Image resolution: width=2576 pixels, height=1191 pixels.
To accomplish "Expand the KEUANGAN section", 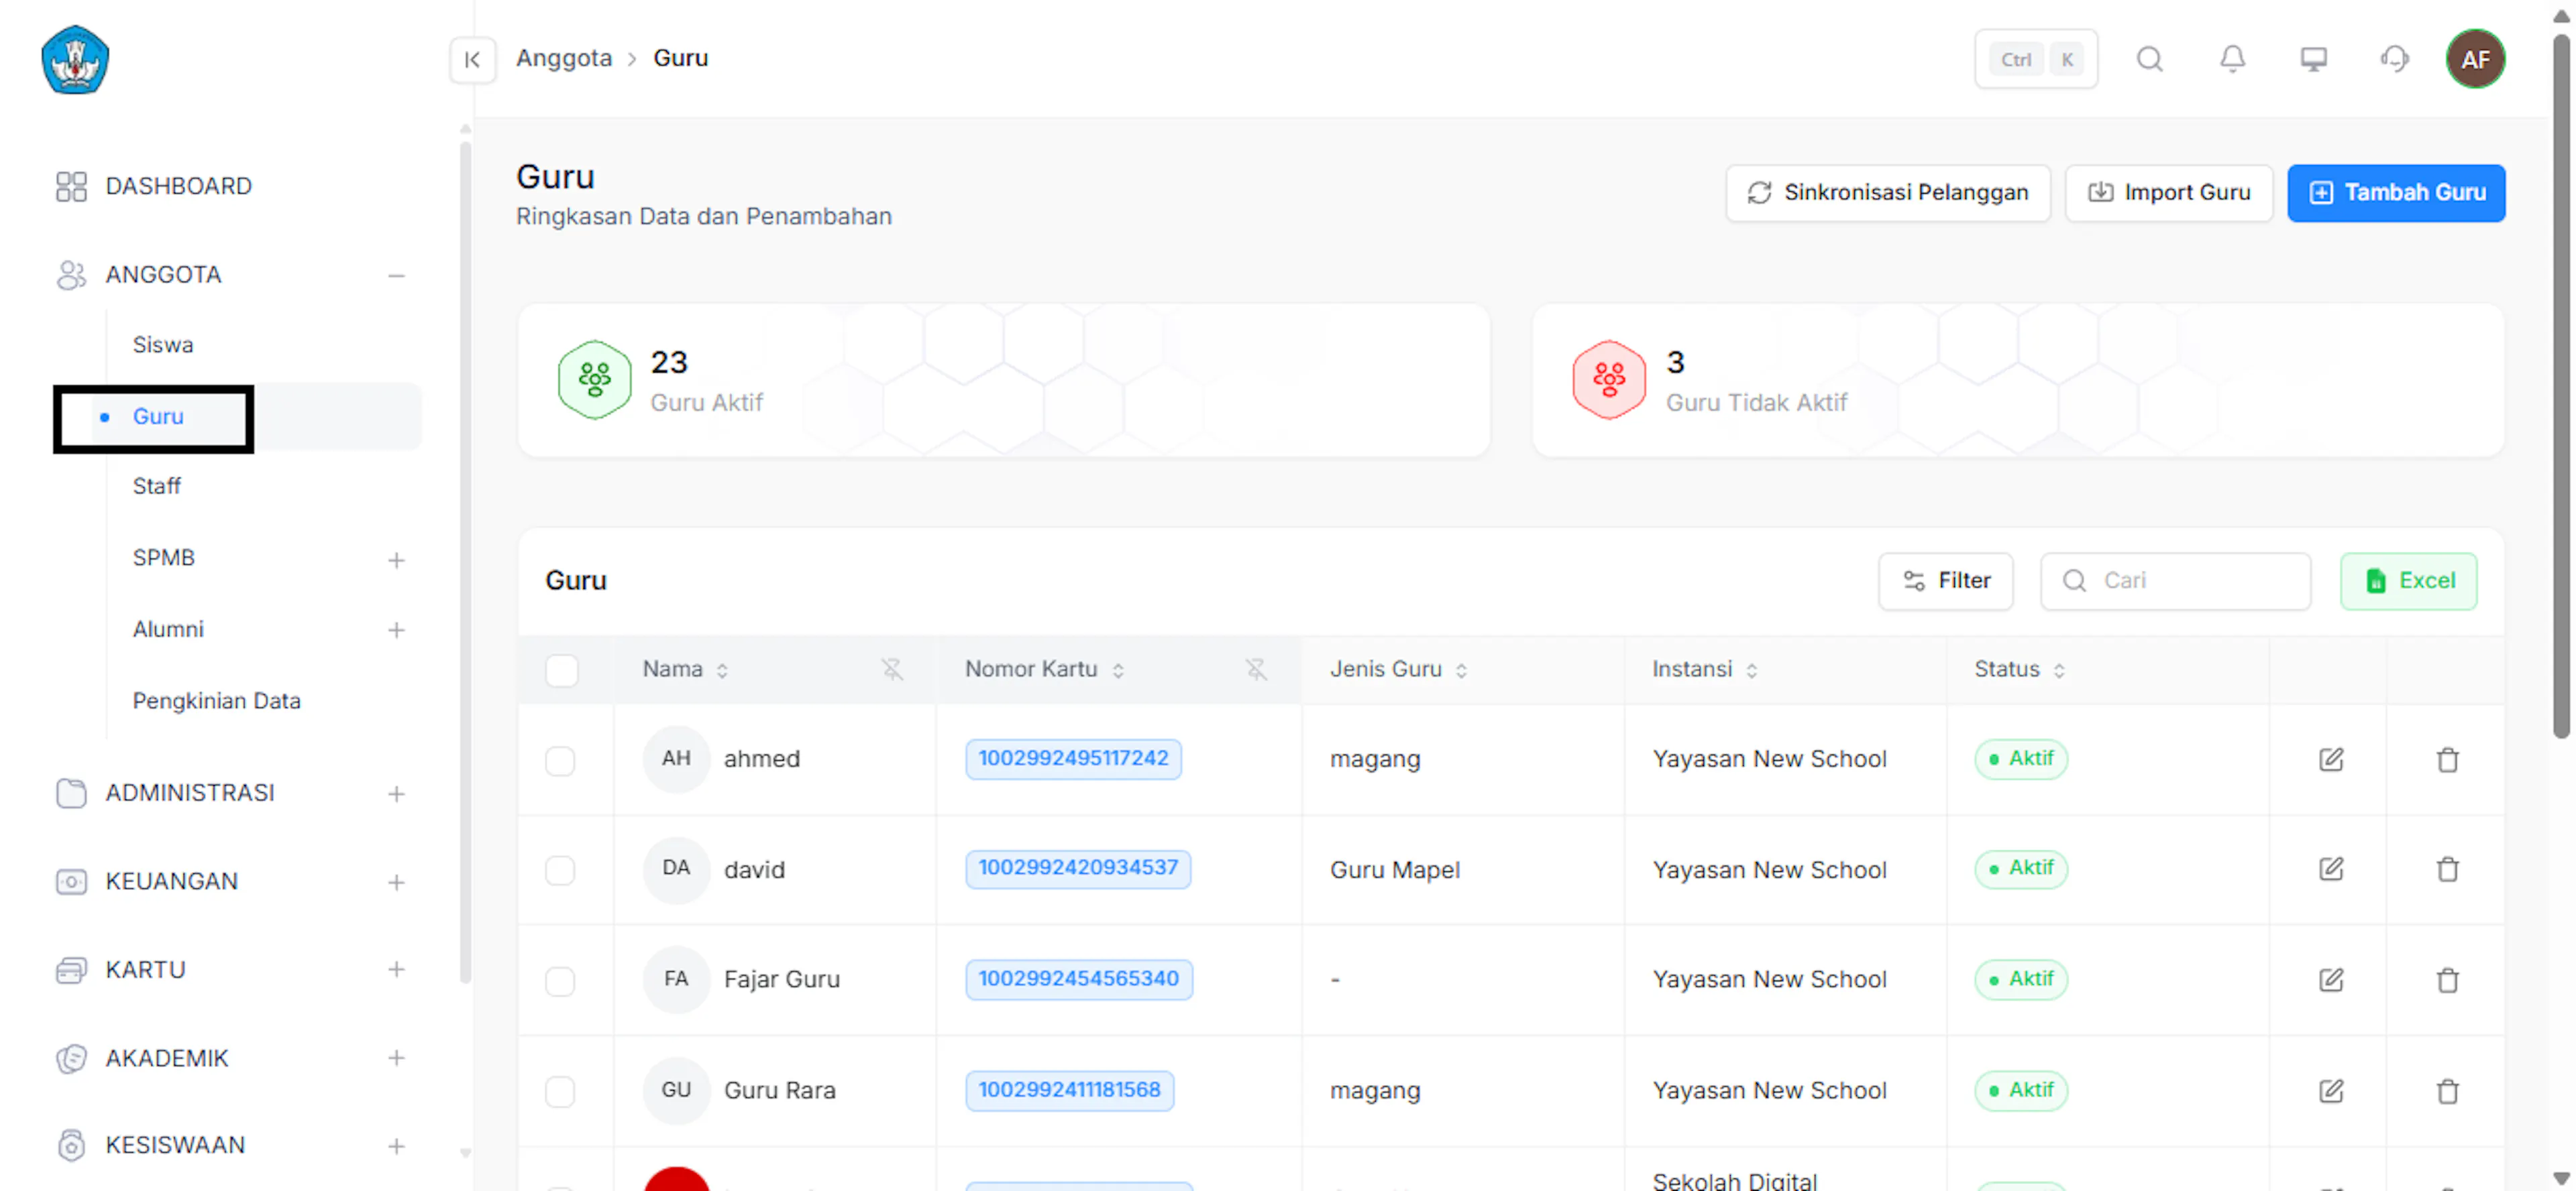I will [x=396, y=882].
